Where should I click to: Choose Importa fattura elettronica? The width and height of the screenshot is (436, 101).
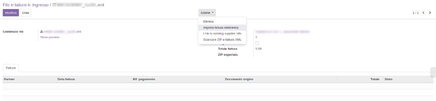pyautogui.click(x=222, y=28)
